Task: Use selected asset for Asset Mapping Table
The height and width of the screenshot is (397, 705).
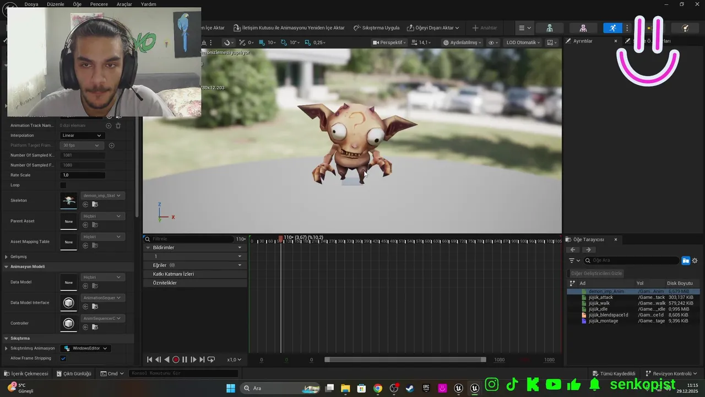Action: click(x=85, y=245)
